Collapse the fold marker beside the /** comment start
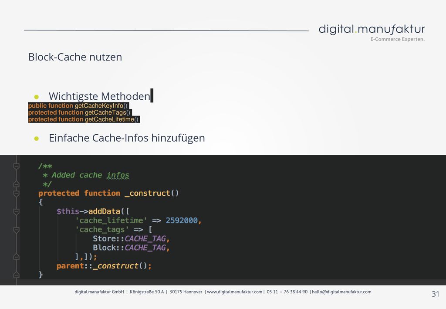This screenshot has width=446, height=309. click(17, 166)
